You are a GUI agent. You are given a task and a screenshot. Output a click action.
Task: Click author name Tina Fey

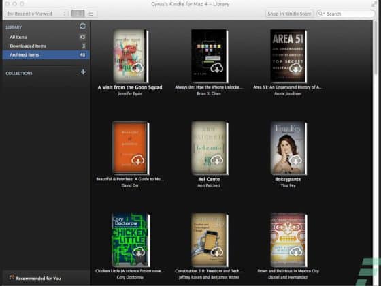click(288, 185)
